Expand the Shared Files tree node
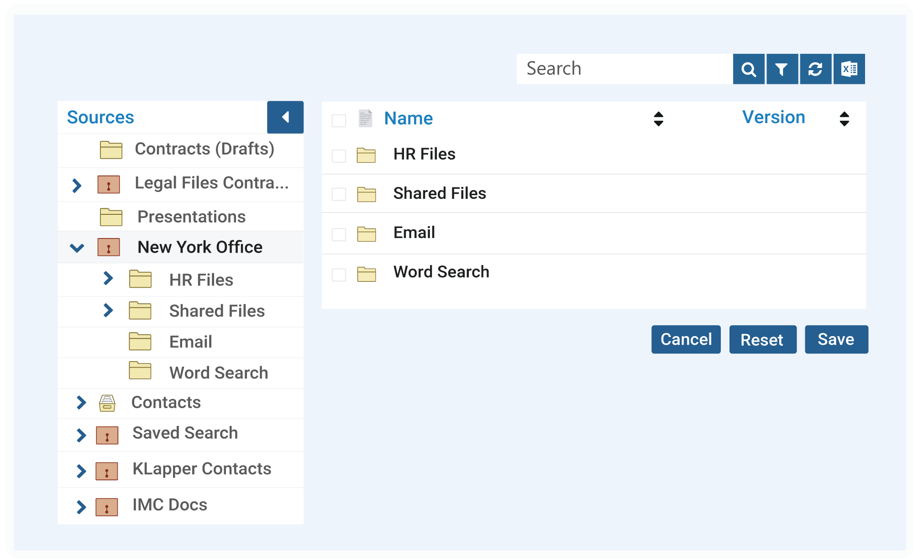 pos(108,310)
